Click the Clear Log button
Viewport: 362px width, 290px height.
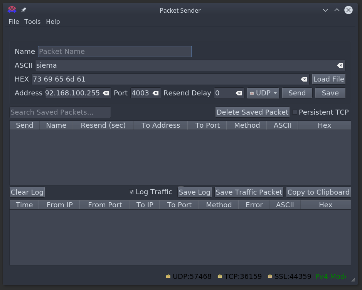(x=27, y=192)
